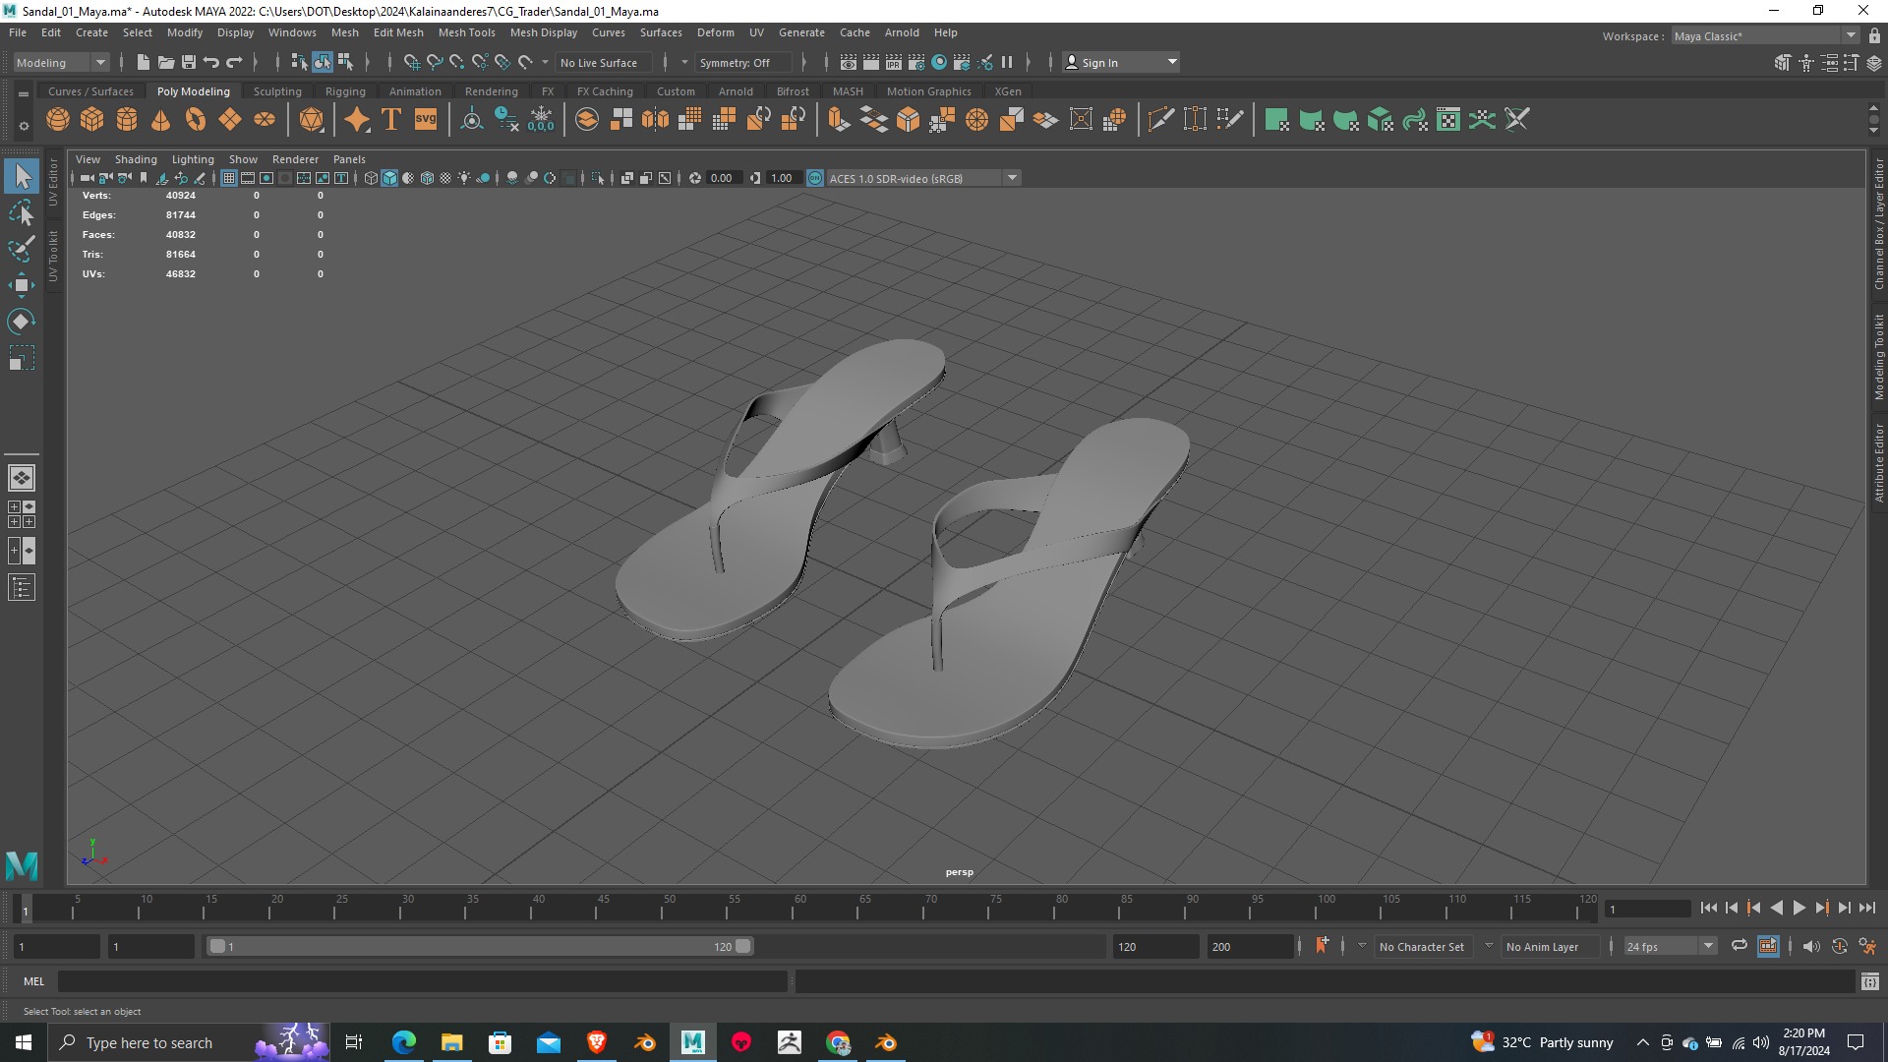
Task: Click the Freeze Transformations snowflake icon
Action: pyautogui.click(x=541, y=120)
